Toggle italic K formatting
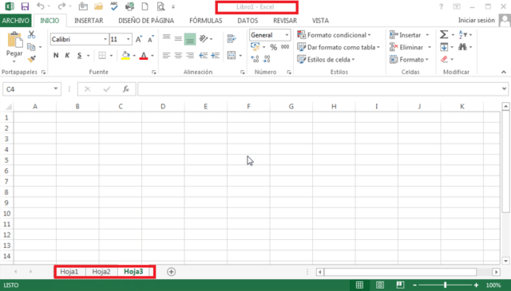This screenshot has width=511, height=291. coord(67,55)
